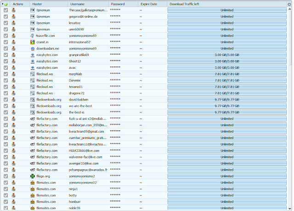This screenshot has width=294, height=211.
Task: Sort by the Password column header
Action: pos(123,4)
